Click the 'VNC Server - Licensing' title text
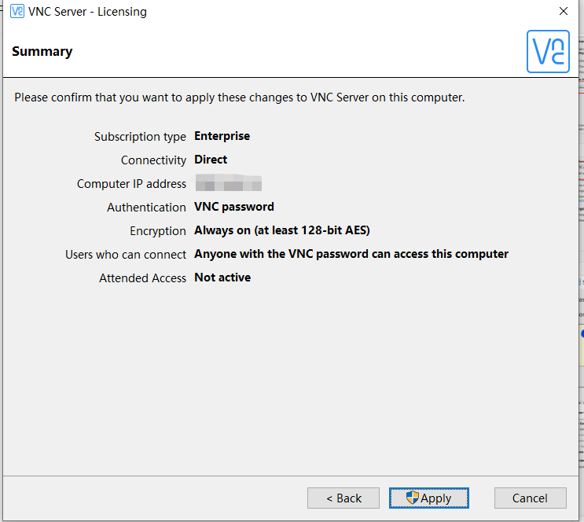Image resolution: width=584 pixels, height=522 pixels. coord(87,12)
